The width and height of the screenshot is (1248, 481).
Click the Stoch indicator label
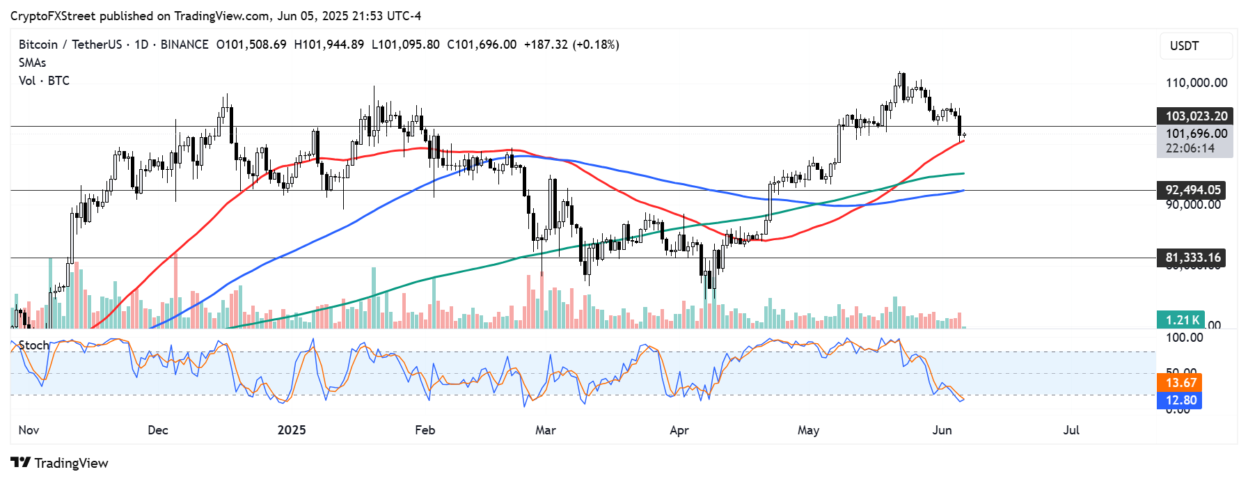tap(33, 345)
